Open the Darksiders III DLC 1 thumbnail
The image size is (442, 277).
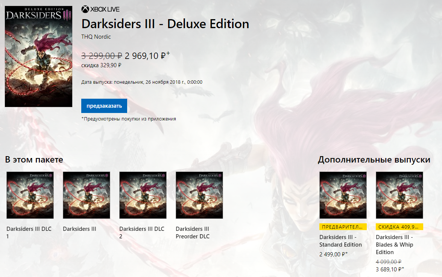[x=30, y=195]
